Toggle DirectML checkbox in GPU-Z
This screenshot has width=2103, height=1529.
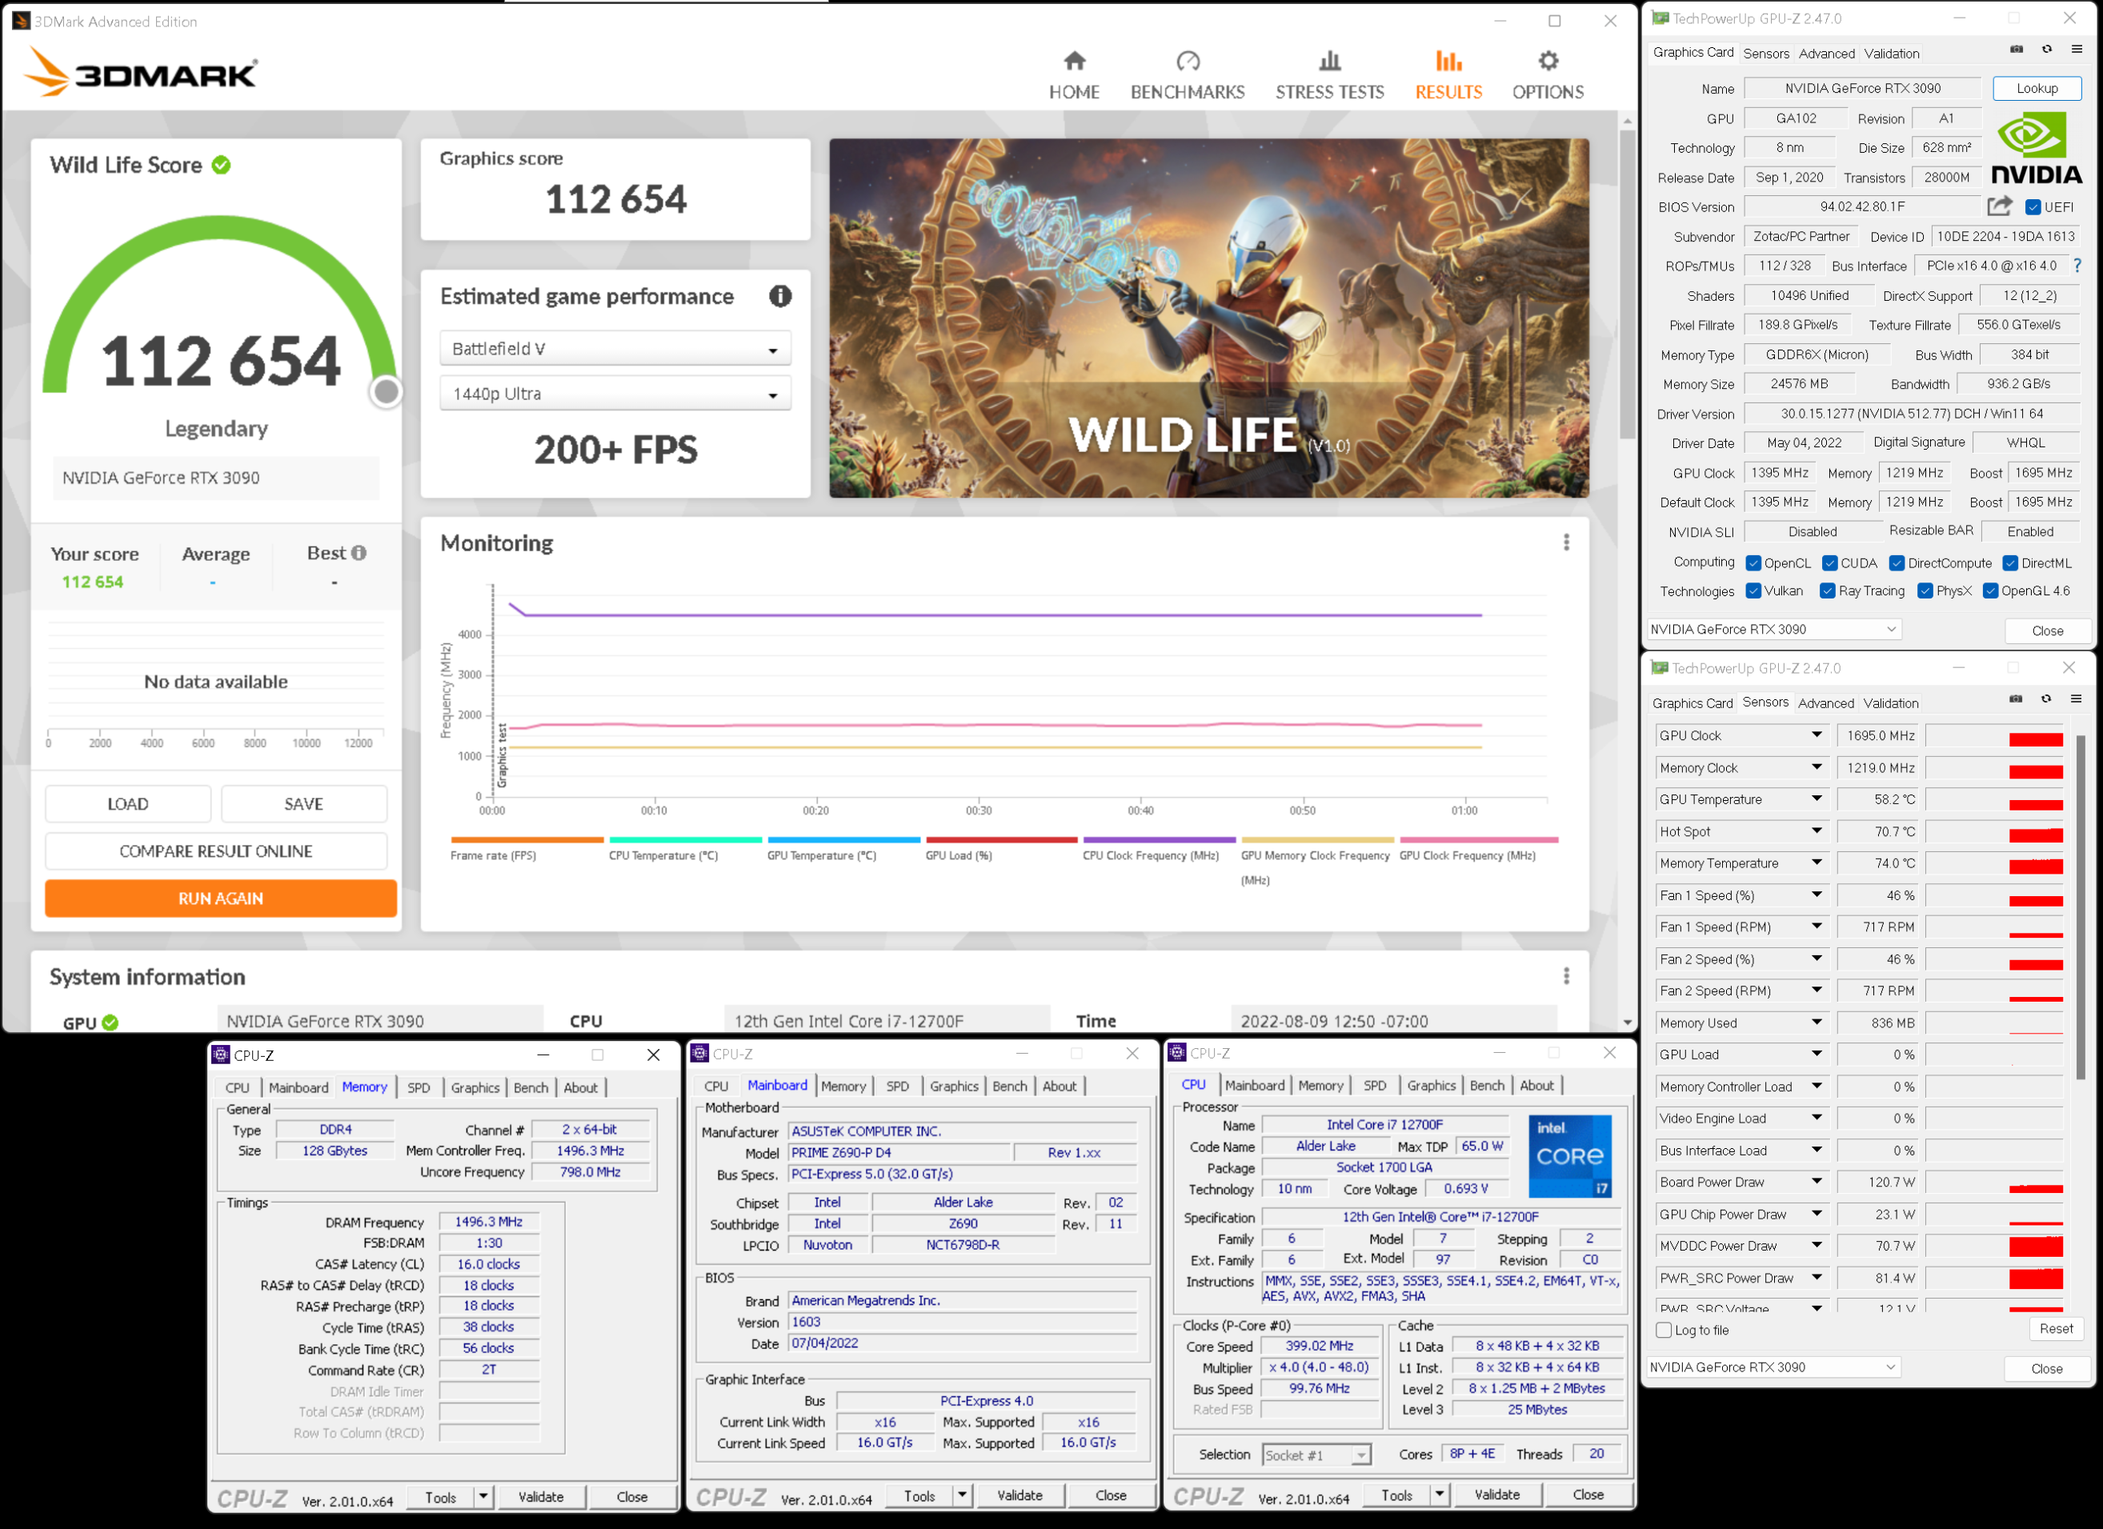(x=2010, y=562)
